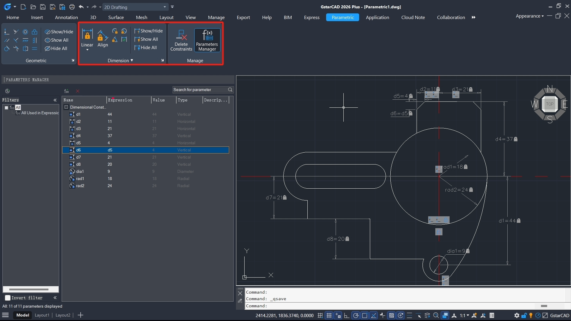The width and height of the screenshot is (571, 321).
Task: Toggle grid display in the status bar
Action: pyautogui.click(x=329, y=315)
